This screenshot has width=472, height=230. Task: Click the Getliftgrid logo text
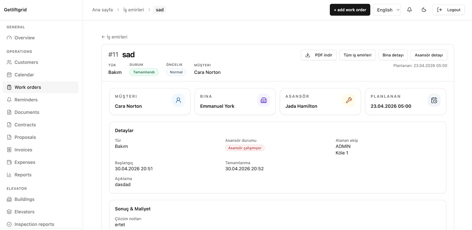[x=15, y=10]
